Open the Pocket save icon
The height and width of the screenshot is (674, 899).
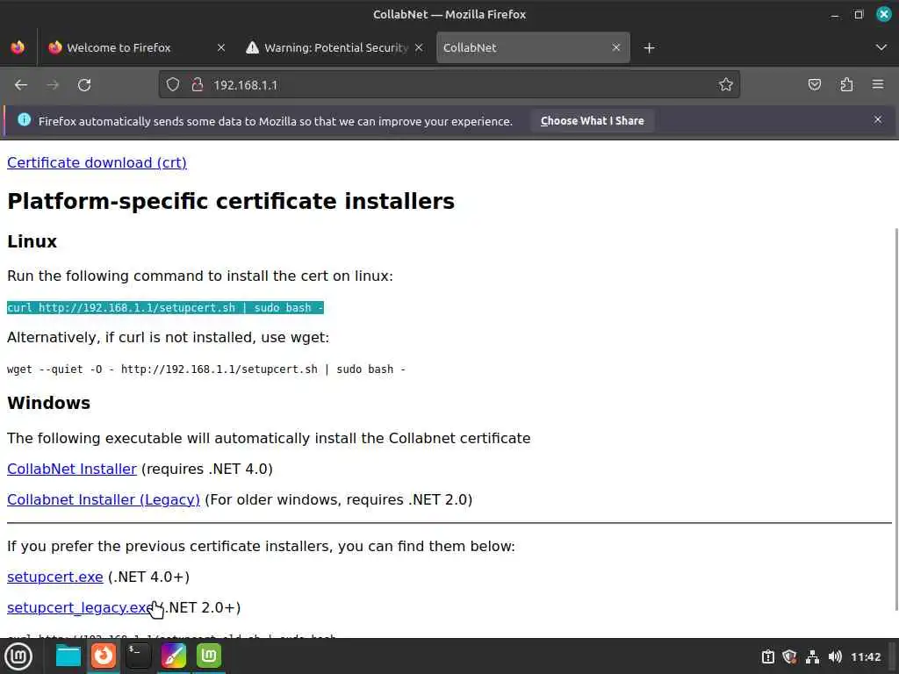tap(815, 85)
